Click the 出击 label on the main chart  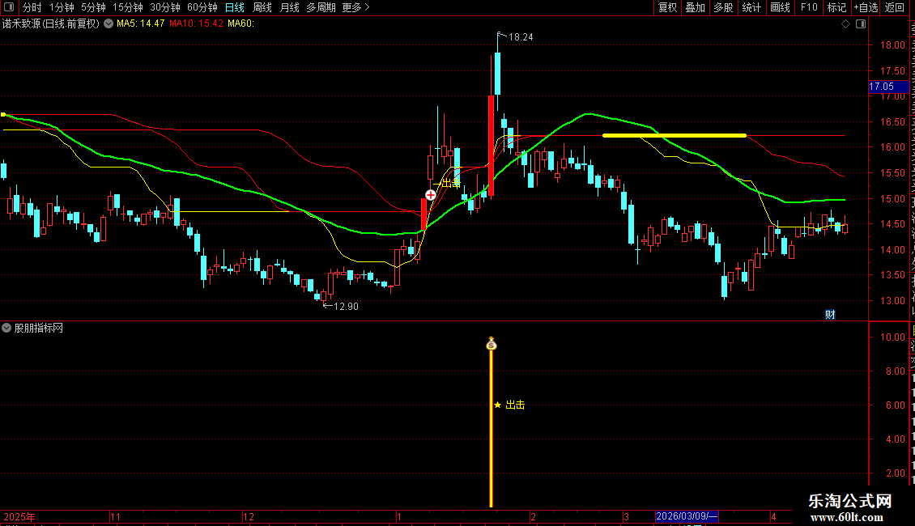coord(451,183)
